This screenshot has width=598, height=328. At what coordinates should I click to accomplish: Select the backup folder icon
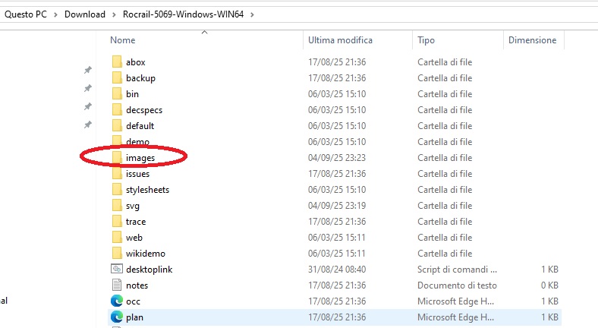pyautogui.click(x=117, y=78)
